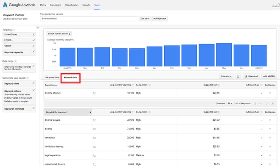Image resolution: width=280 pixels, height=166 pixels.
Task: Add legal separation to plan
Action: 270,155
